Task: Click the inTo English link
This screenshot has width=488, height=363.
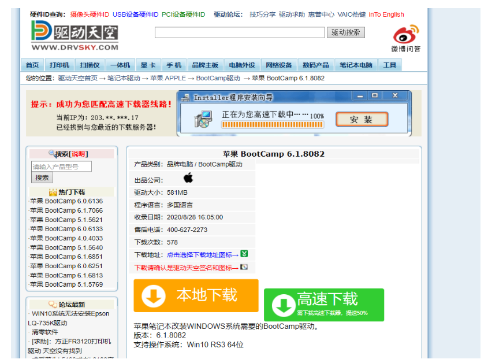Action: (386, 14)
